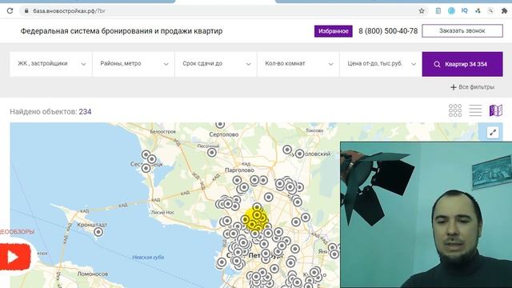Click the Найдено объектов: 234 text
The width and height of the screenshot is (512, 288).
[x=50, y=112]
